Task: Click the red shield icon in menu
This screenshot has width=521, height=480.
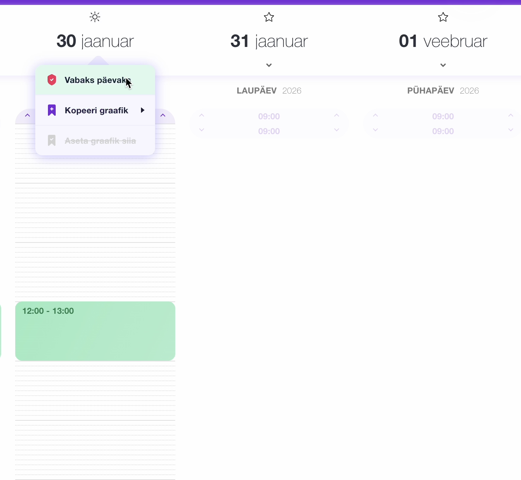Action: click(x=52, y=80)
